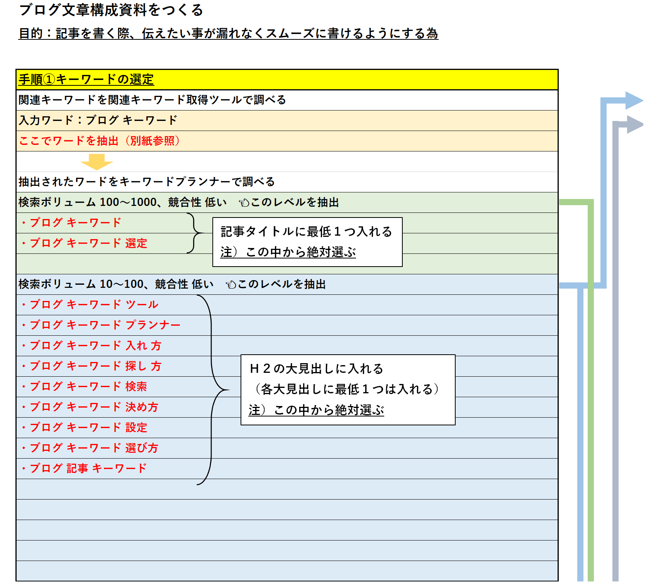Click the light blue arrowhead connector
The height and width of the screenshot is (583, 646).
coord(634,100)
